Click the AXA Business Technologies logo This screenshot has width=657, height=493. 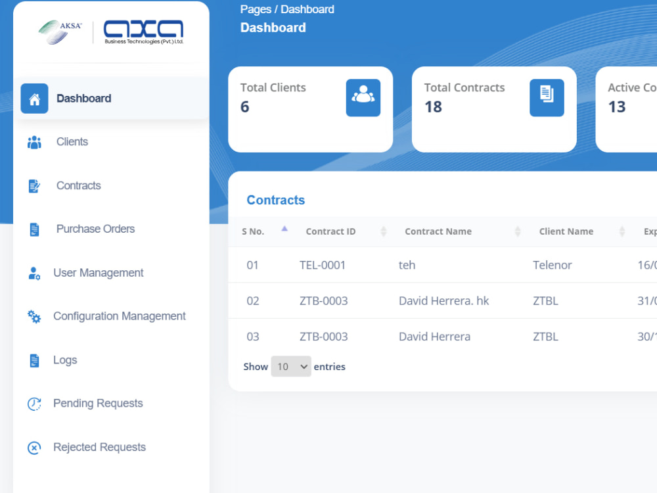[144, 32]
